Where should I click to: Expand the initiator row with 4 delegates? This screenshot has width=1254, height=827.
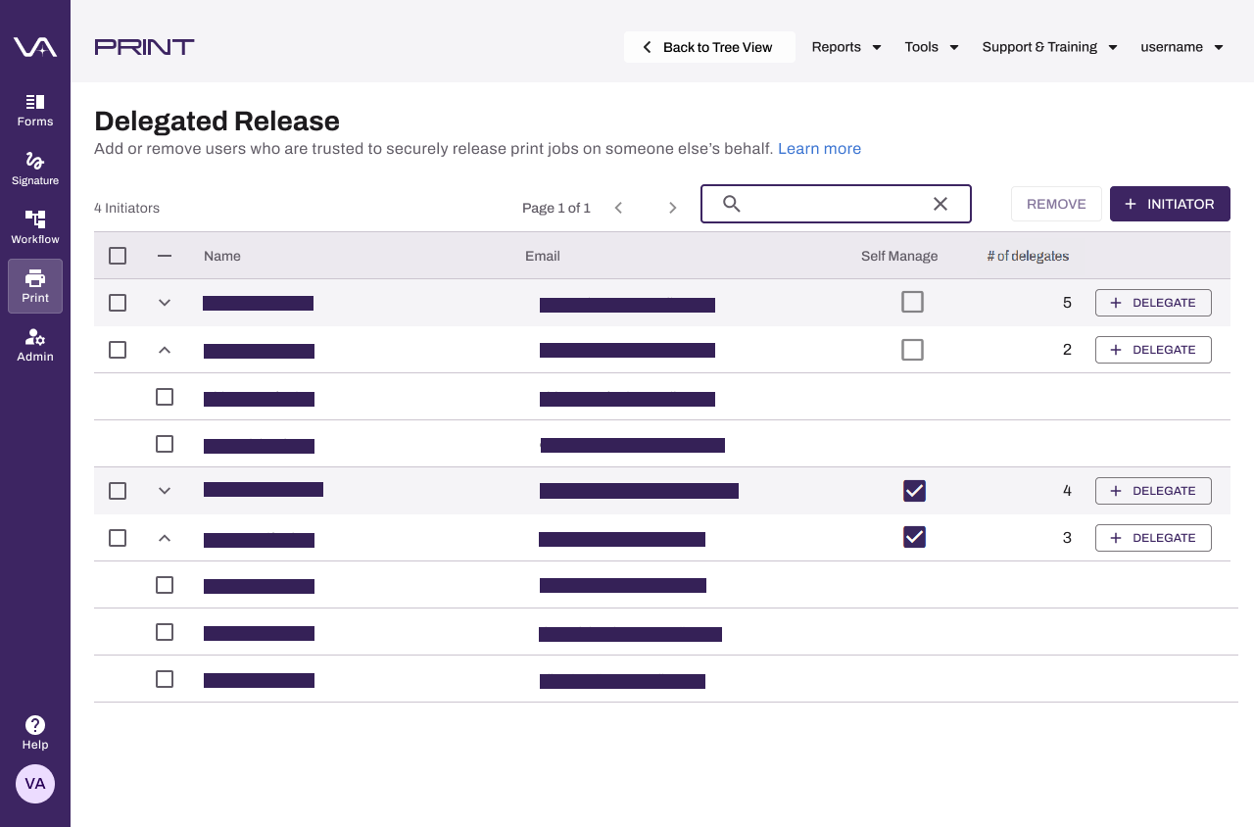pos(165,491)
